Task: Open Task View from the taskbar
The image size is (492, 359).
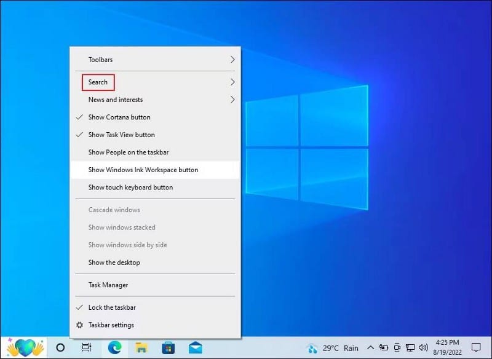Action: point(87,347)
